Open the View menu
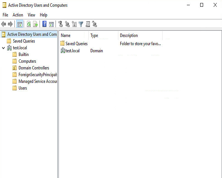The height and width of the screenshot is (178, 222). pyautogui.click(x=31, y=15)
